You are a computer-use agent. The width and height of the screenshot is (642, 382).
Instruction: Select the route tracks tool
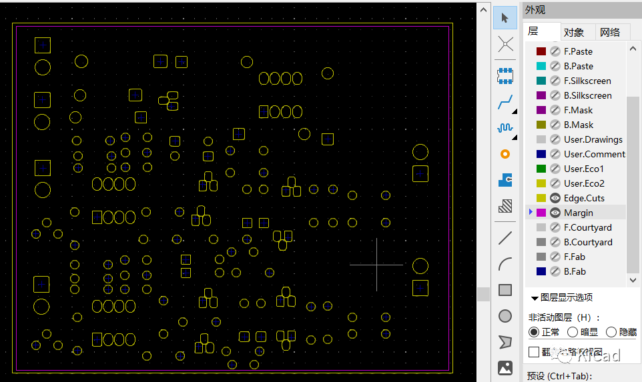click(505, 102)
